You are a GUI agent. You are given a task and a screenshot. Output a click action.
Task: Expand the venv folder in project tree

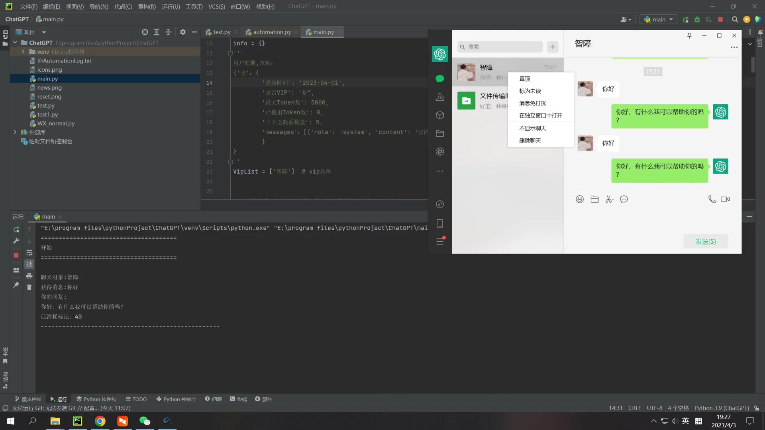click(23, 52)
